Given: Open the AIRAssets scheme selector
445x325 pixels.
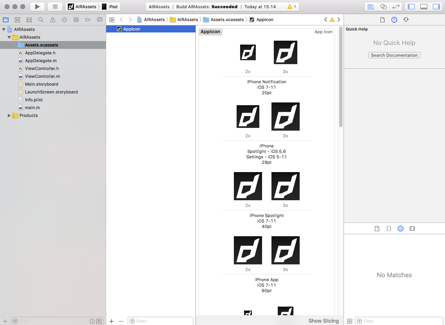Looking at the screenshot, I should tap(82, 7).
